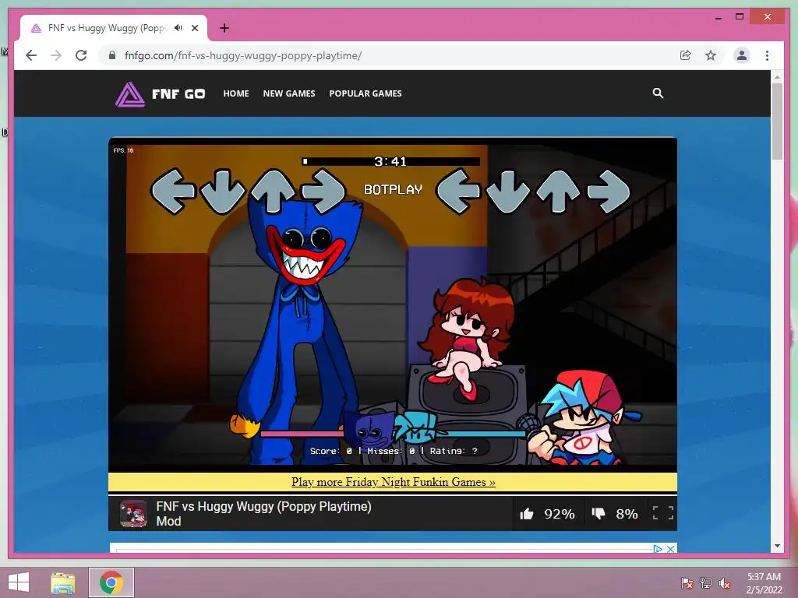
Task: Open Chrome three-dot menu
Action: [767, 55]
